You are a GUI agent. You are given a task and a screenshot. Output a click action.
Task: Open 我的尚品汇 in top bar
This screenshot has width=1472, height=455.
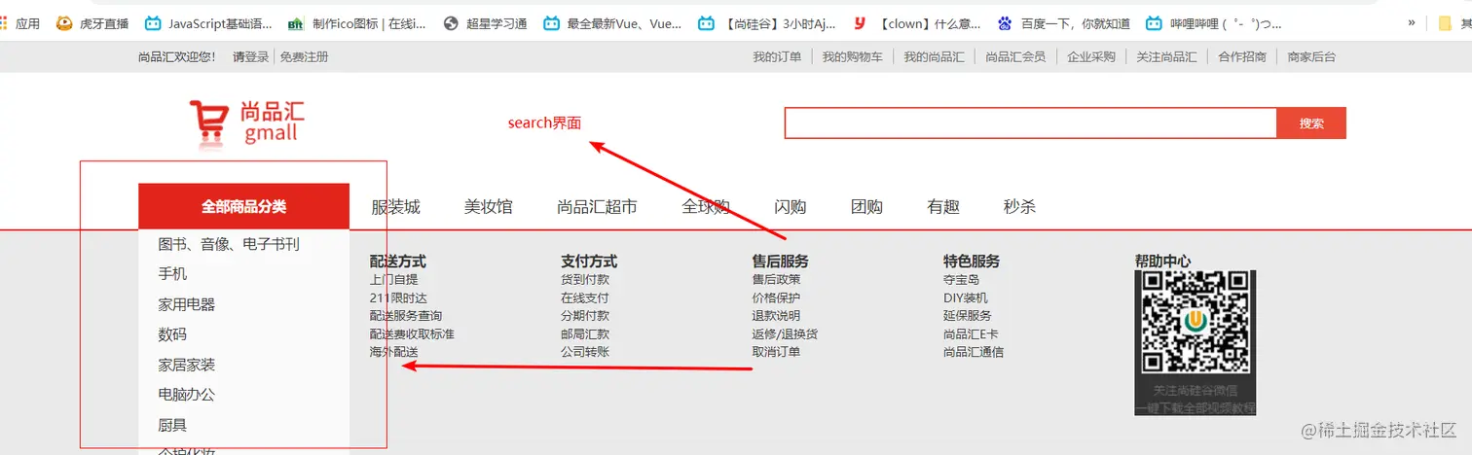pos(934,57)
